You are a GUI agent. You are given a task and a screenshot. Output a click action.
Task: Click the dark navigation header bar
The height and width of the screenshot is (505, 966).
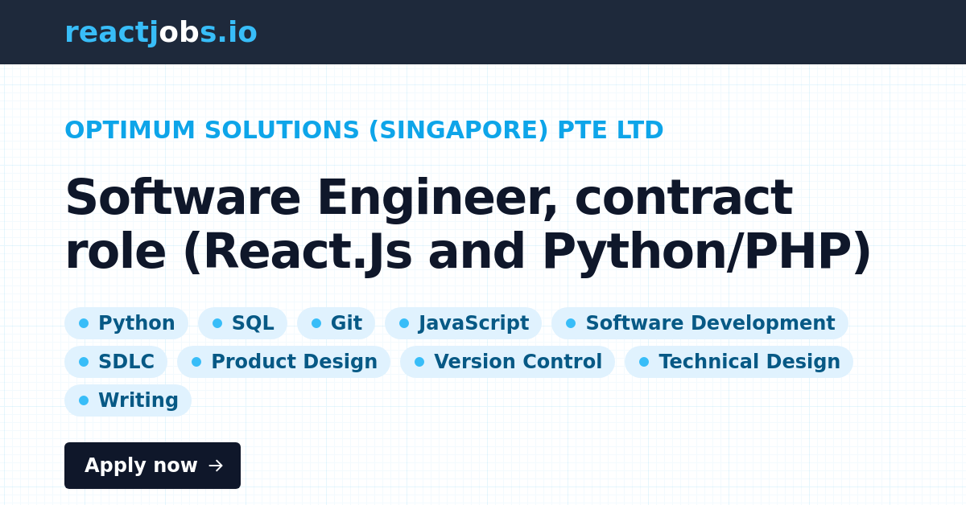point(483,32)
